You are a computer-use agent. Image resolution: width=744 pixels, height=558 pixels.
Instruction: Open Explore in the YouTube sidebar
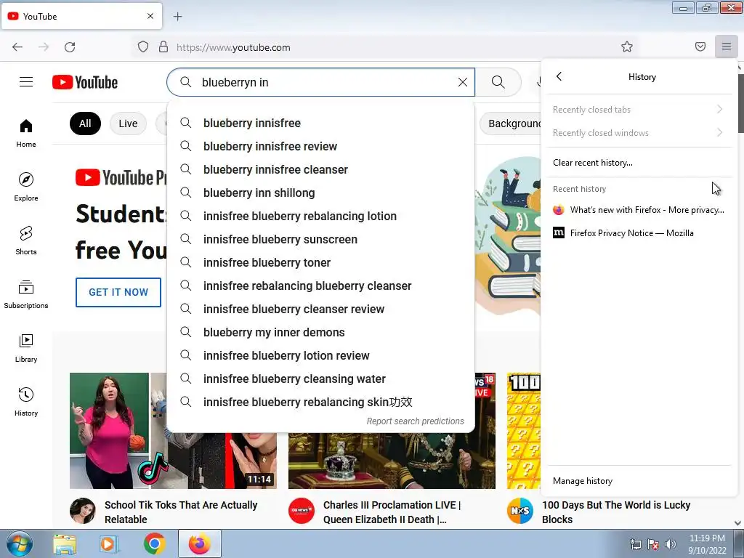click(26, 187)
